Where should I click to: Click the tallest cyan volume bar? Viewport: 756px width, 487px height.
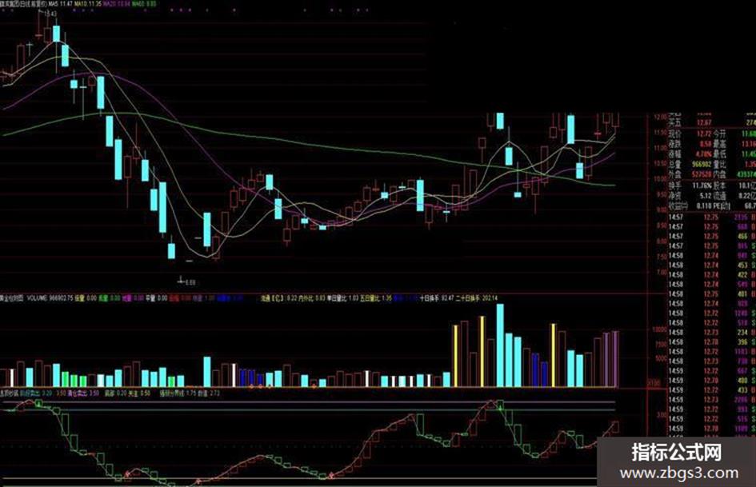click(500, 345)
